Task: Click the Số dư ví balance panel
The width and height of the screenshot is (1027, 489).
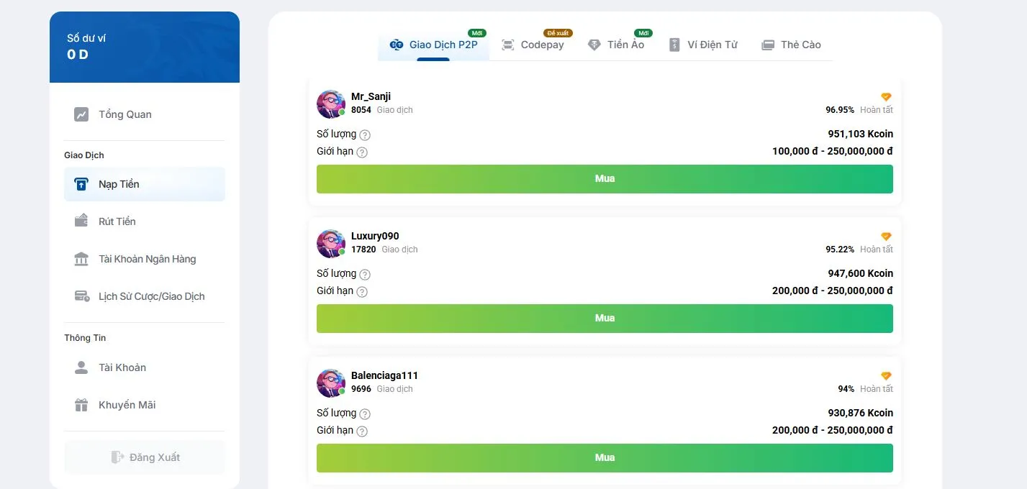Action: (145, 47)
